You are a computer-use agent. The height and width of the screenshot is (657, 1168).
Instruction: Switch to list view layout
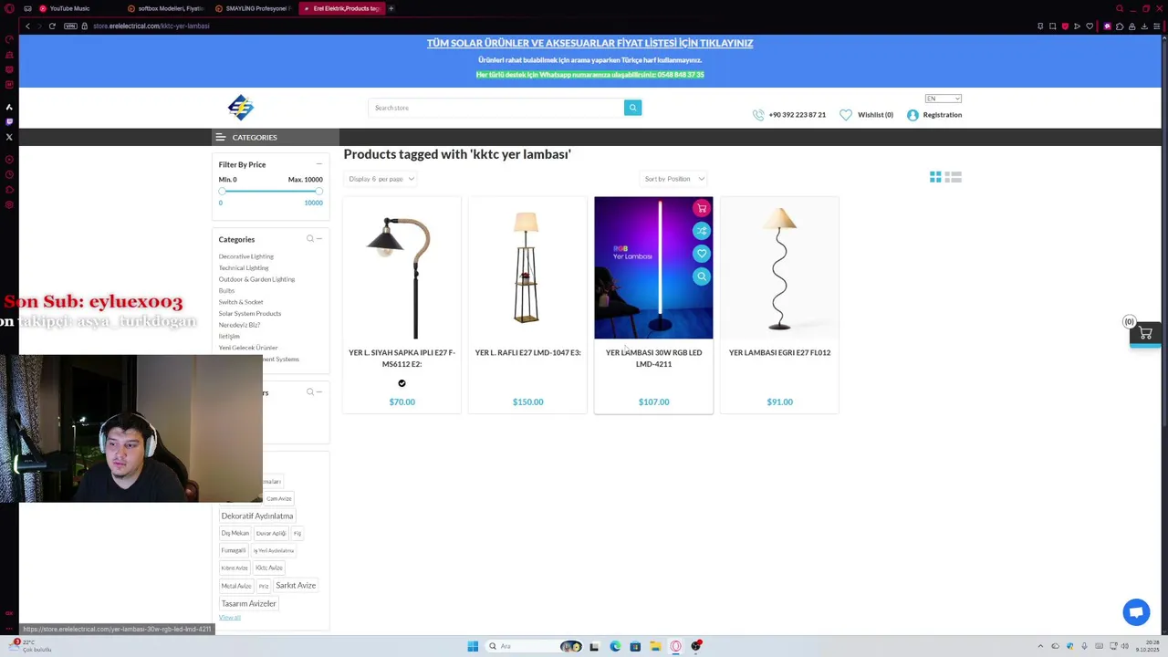[954, 177]
